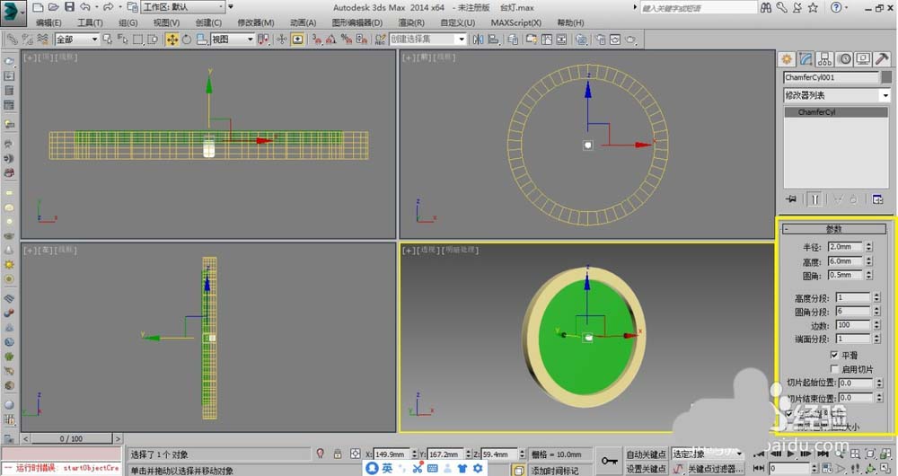Open the 工作区 workspace dropdown
This screenshot has width=898, height=476.
coord(183,7)
